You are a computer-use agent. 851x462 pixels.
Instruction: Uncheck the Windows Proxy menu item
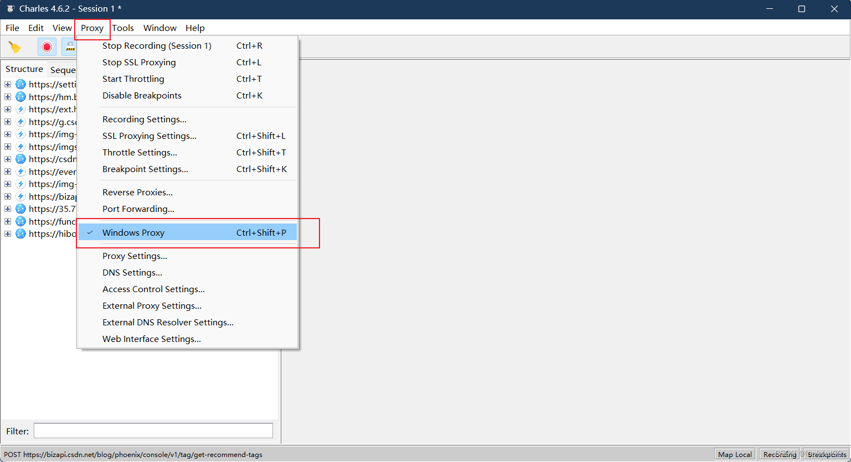point(188,232)
